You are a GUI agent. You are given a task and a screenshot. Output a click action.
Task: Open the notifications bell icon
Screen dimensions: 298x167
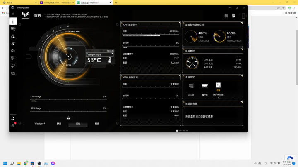13,118
